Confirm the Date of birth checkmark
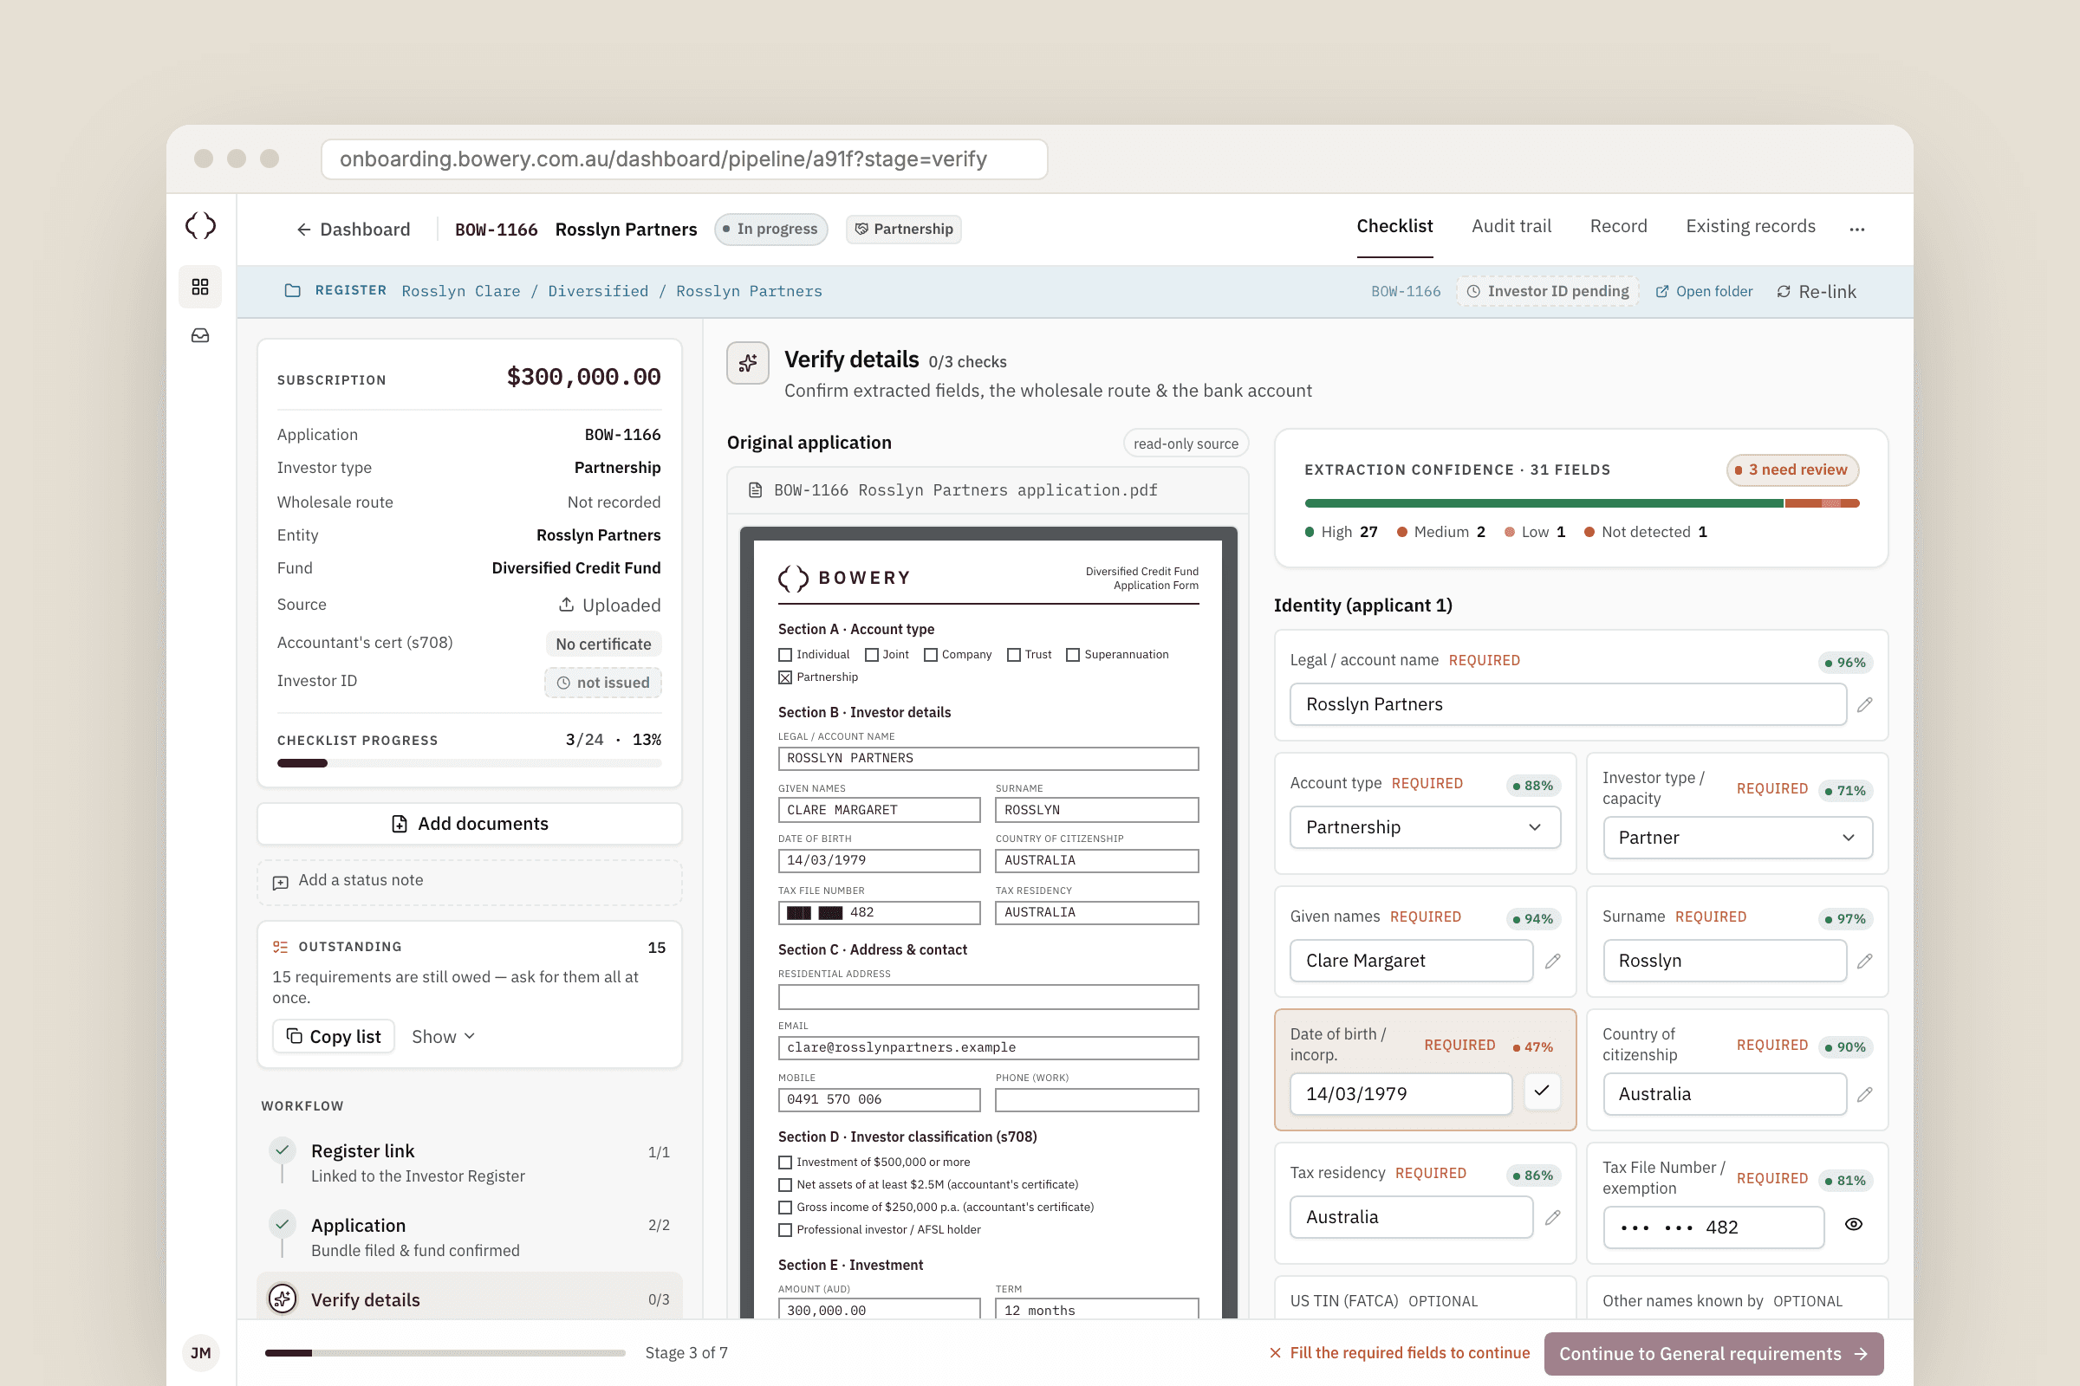 click(x=1542, y=1091)
